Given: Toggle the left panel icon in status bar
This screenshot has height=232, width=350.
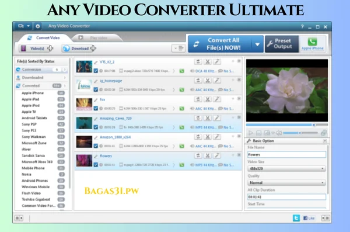Looking at the screenshot, I should (19, 218).
